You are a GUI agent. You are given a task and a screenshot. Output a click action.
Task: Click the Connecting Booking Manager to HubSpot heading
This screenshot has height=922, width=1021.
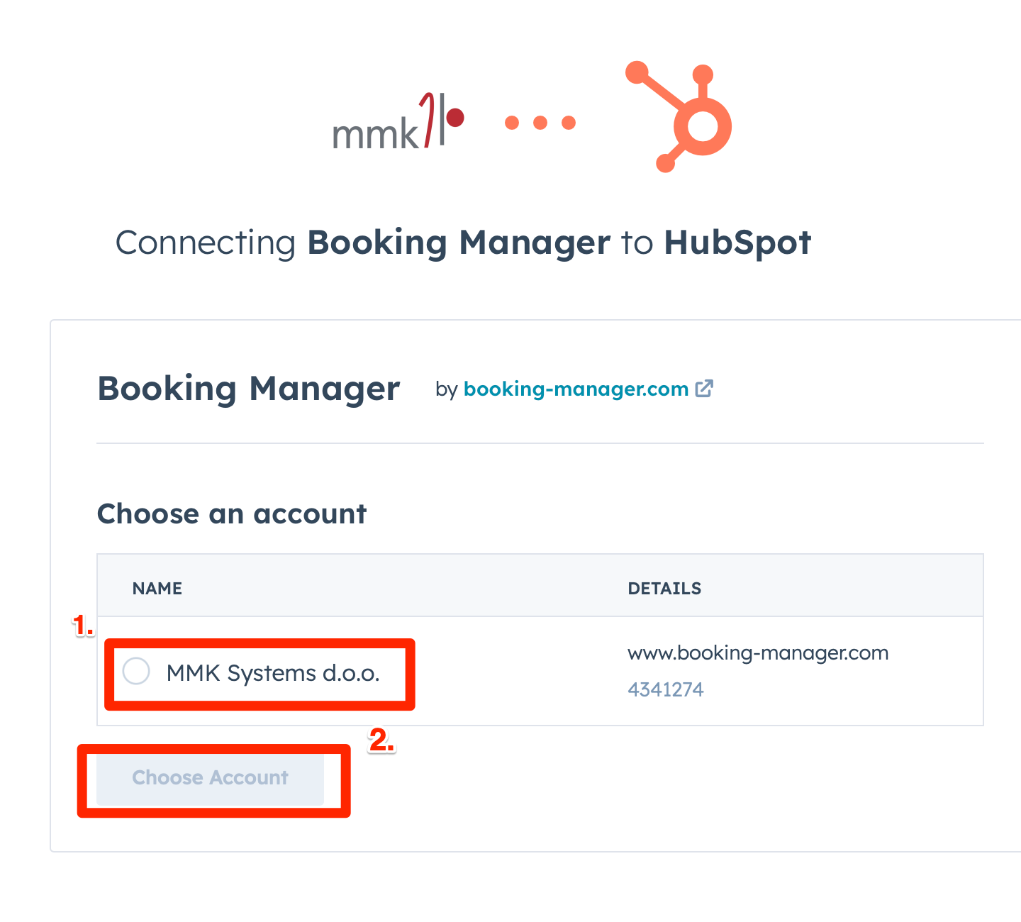tap(463, 243)
